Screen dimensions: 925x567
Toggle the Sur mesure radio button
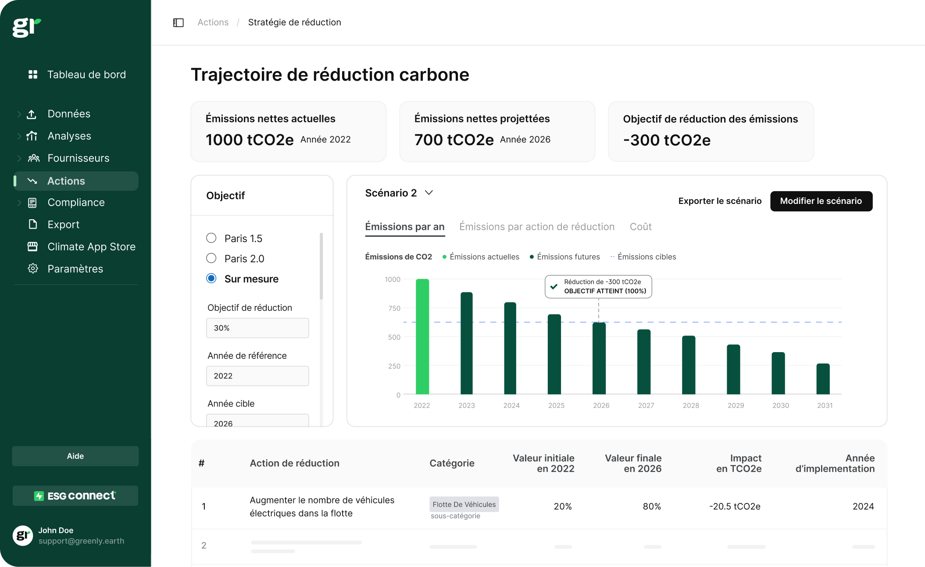(210, 279)
